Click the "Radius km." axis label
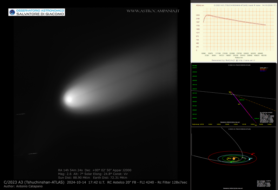Image resolution: width=278 pixels, height=190 pixels. coord(239,58)
